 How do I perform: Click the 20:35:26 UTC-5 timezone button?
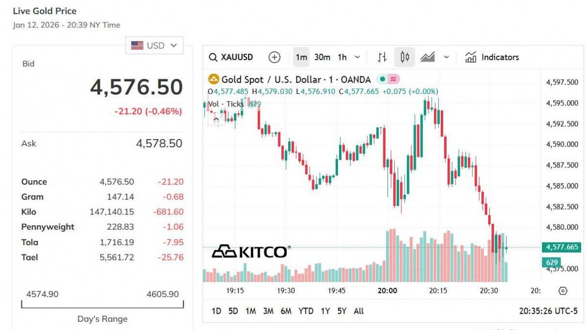tap(548, 311)
